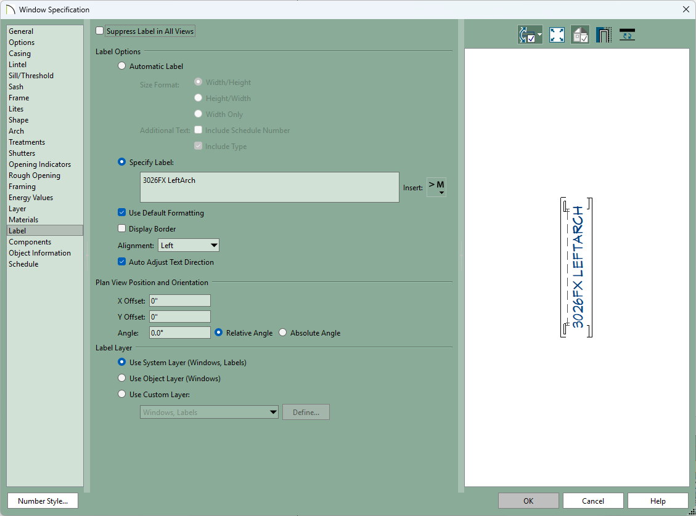Choose the Absolute Angle option
Screen dimensions: 696x516
point(283,333)
